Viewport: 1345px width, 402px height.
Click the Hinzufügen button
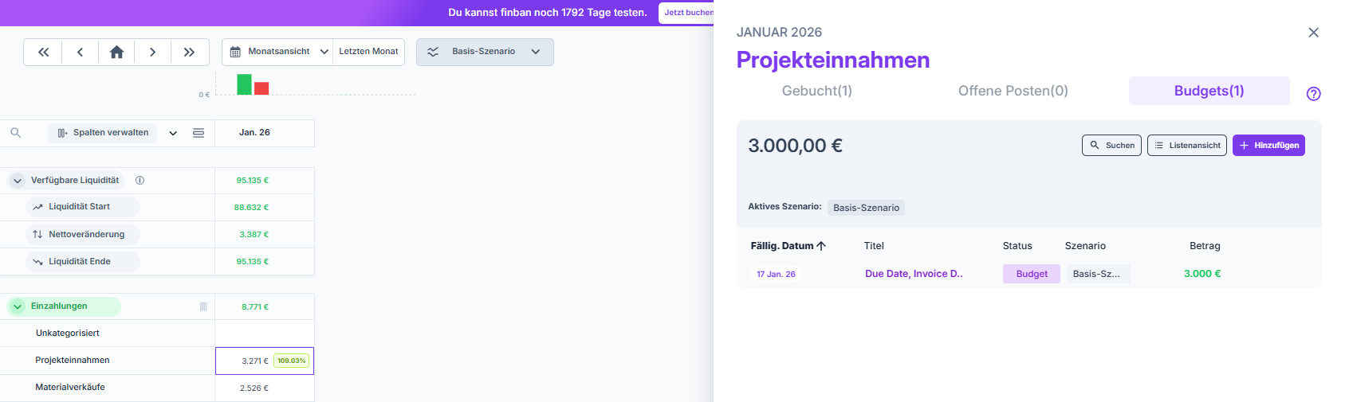coord(1268,146)
